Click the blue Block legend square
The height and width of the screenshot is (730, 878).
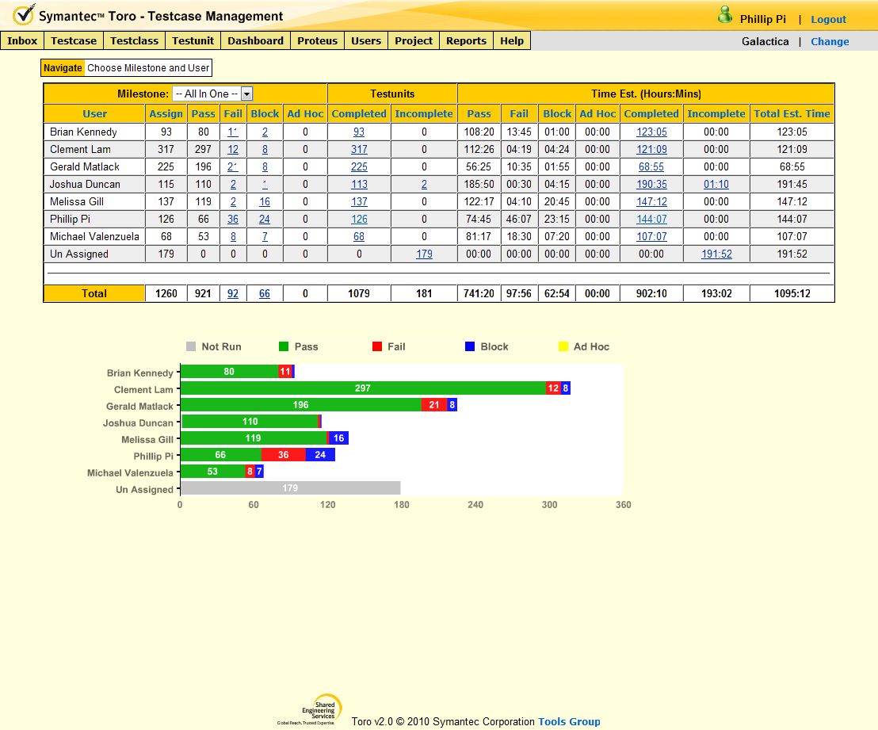(470, 346)
